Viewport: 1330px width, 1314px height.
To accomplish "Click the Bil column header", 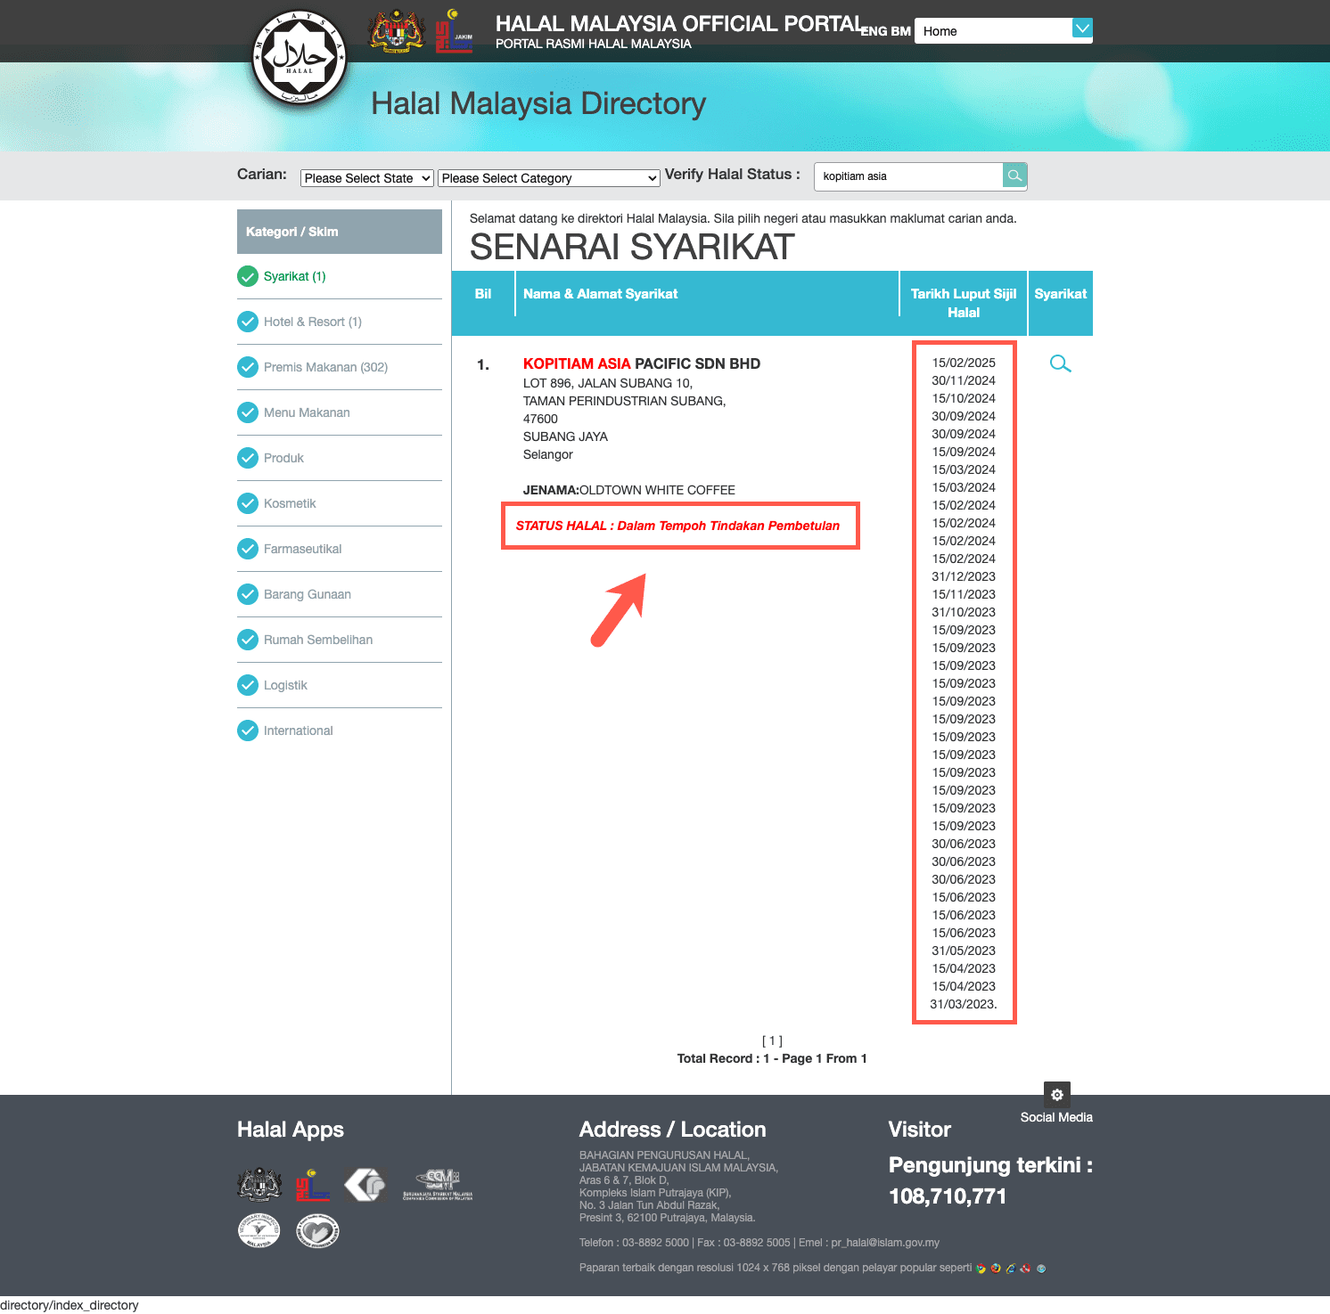I will coord(483,294).
